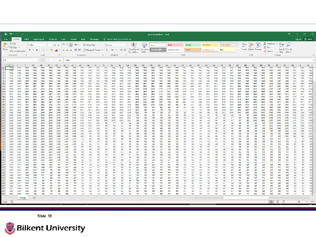316x237 pixels.
Task: Toggle highlighted Bottom Align button
Action: point(71,45)
